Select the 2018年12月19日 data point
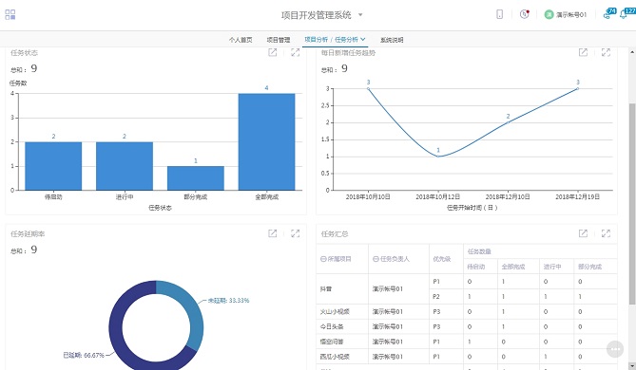 578,88
